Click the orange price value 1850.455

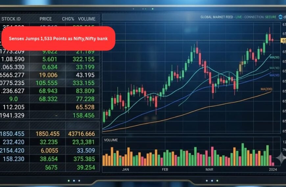tap(48, 134)
